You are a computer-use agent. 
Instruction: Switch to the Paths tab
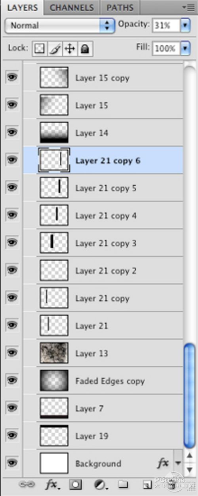pos(119,7)
